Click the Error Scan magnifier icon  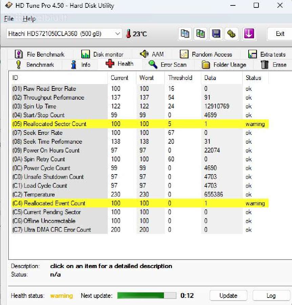(153, 64)
